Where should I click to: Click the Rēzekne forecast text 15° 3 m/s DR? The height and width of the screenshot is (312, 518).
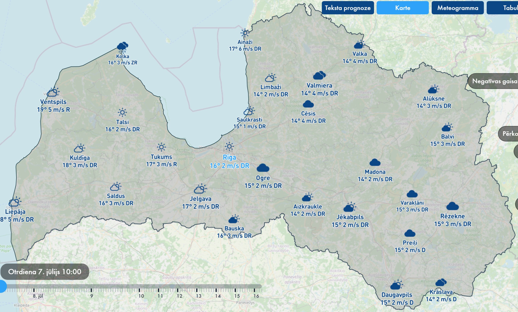[452, 224]
